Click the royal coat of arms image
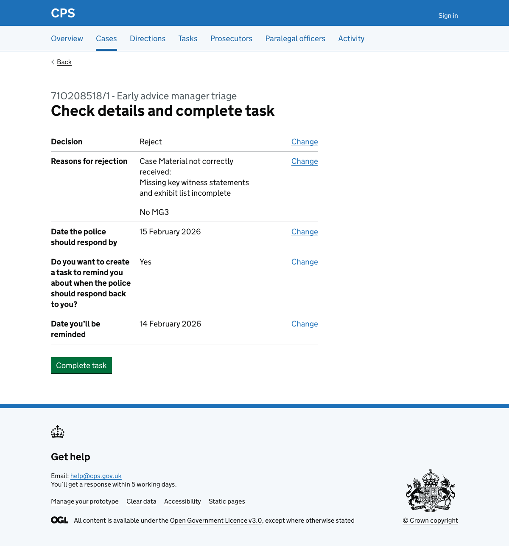The width and height of the screenshot is (509, 546). (430, 490)
